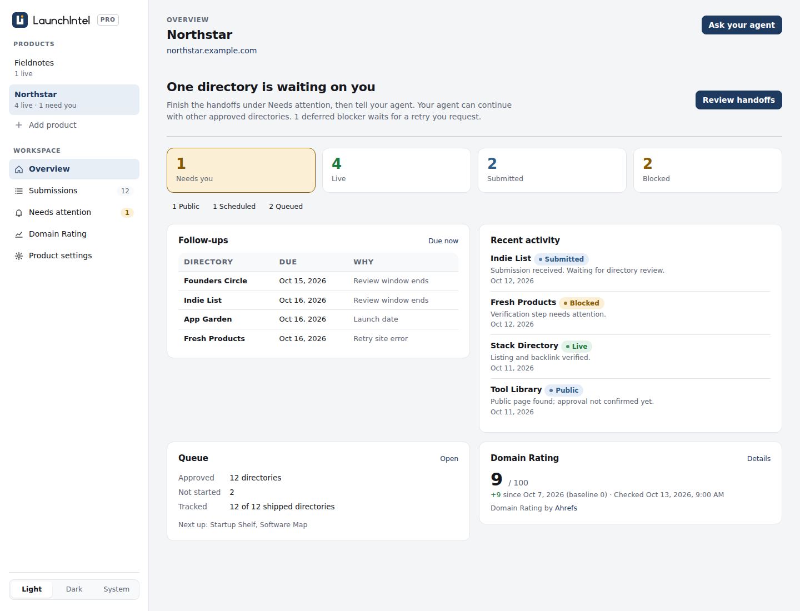Open the Submitted stat card

point(552,171)
